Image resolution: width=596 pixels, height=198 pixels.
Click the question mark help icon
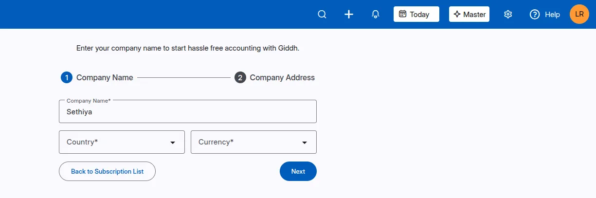[x=535, y=14]
